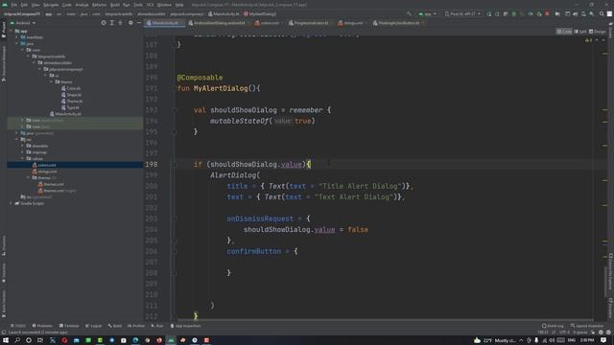Switch to colors.xml editor tab
Screen dimensions: 614x345
(x=269, y=23)
